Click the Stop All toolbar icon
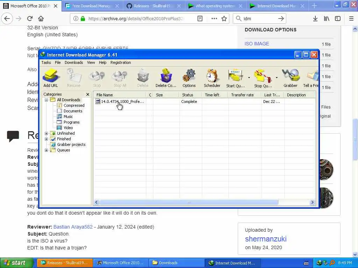 pyautogui.click(x=120, y=78)
